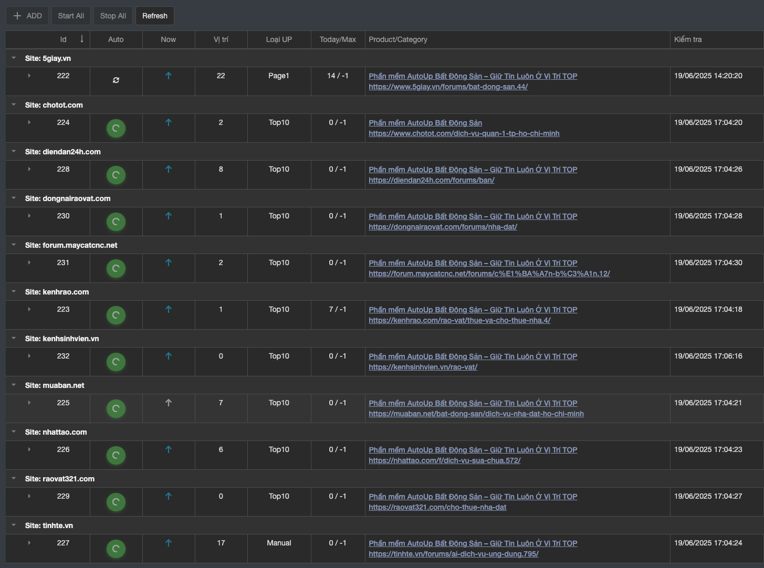Expand row 231 details chevron
Screen dimensions: 764x568
pos(29,262)
